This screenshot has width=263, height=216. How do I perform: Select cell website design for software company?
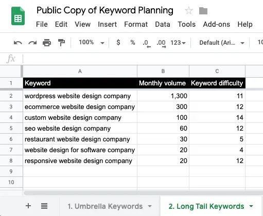pyautogui.click(x=80, y=150)
